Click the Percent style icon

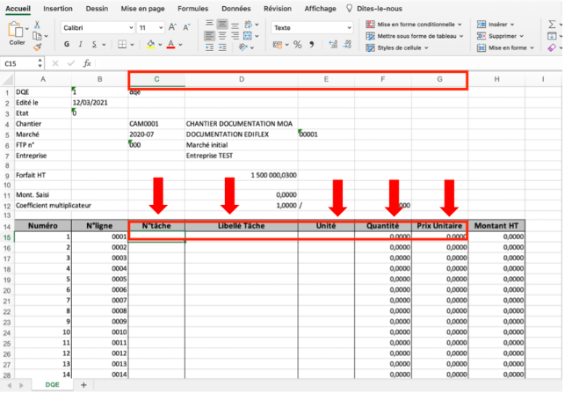[297, 45]
